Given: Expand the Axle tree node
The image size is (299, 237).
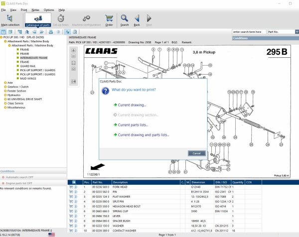Looking at the screenshot, I should pyautogui.click(x=5, y=83).
